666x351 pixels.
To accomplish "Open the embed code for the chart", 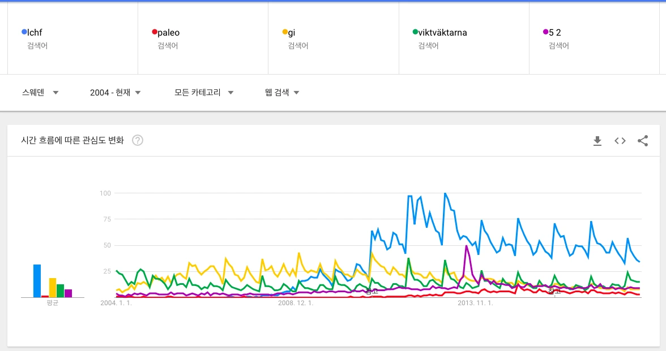I will coord(620,141).
